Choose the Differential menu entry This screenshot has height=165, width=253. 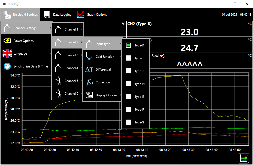(x=102, y=70)
